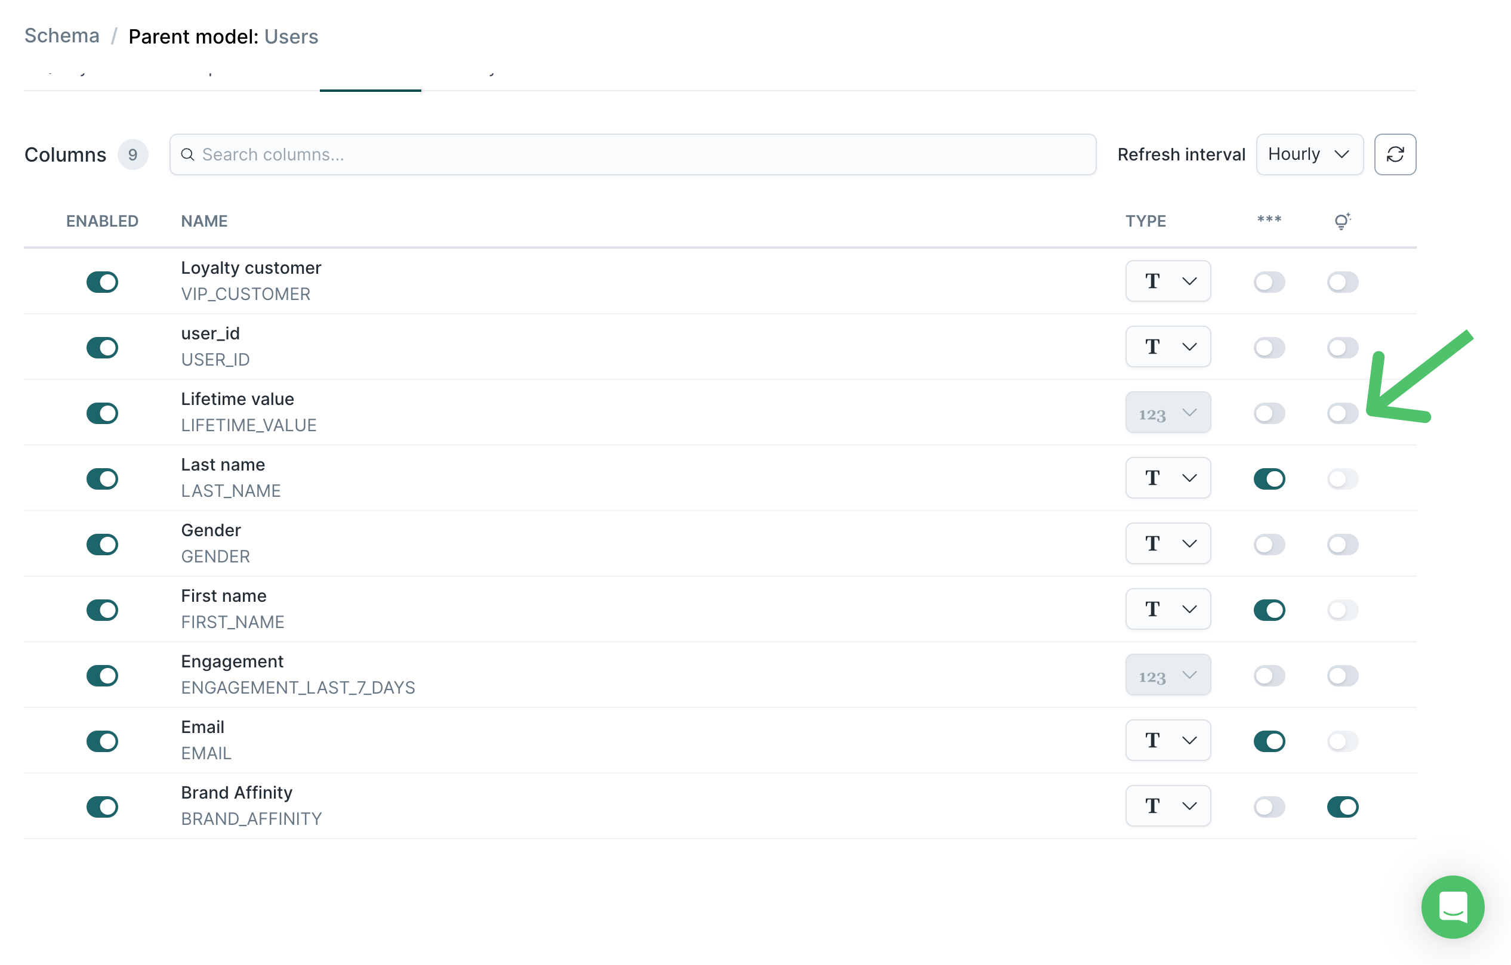Turn off redaction for First name

click(x=1269, y=610)
